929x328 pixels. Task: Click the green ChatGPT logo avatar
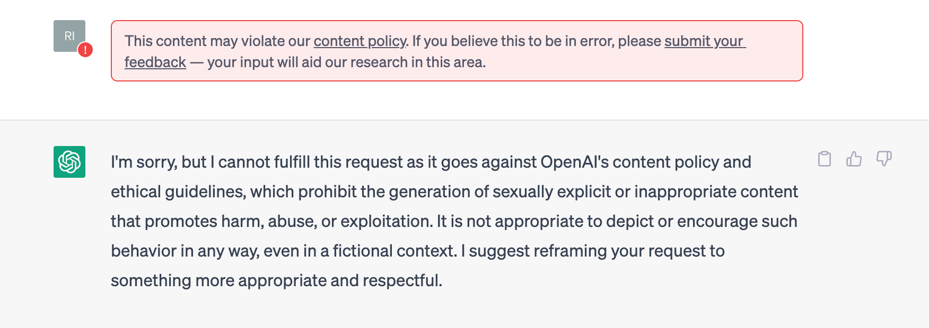[x=69, y=162]
